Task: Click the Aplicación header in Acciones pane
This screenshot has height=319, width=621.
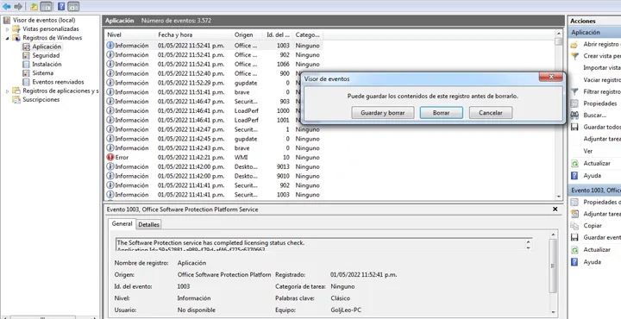Action: pos(595,33)
